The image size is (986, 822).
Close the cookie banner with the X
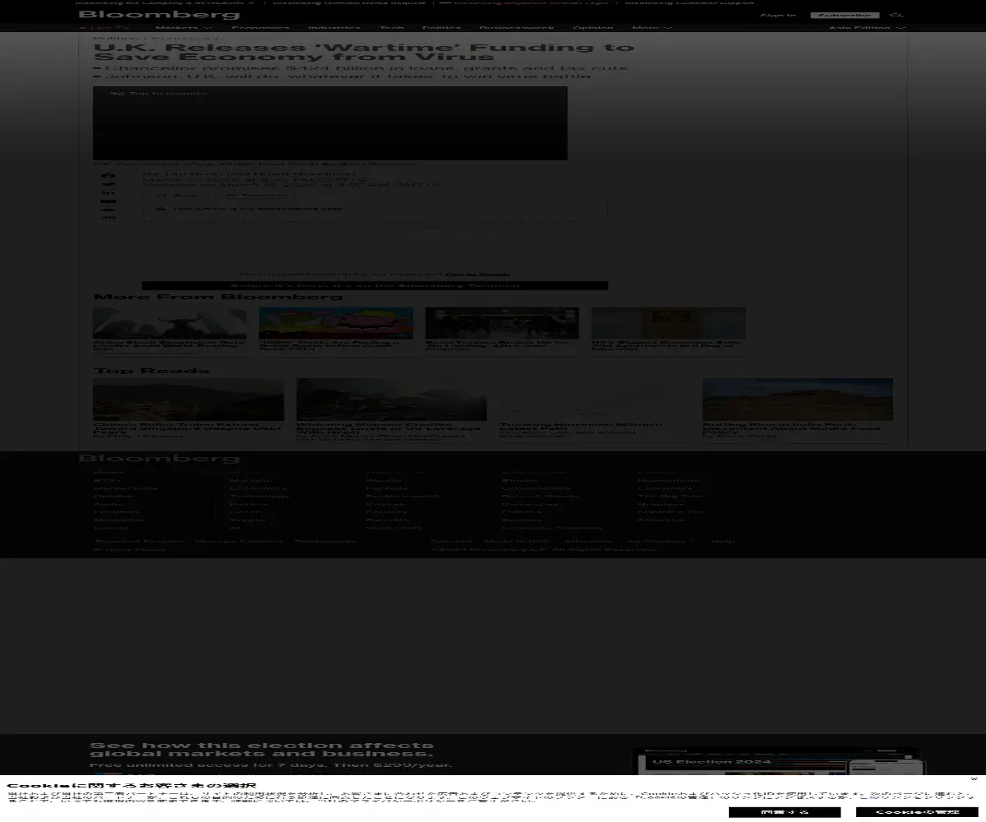(974, 778)
